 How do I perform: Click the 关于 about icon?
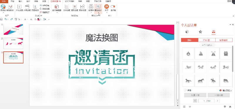pyautogui.click(x=106, y=6)
